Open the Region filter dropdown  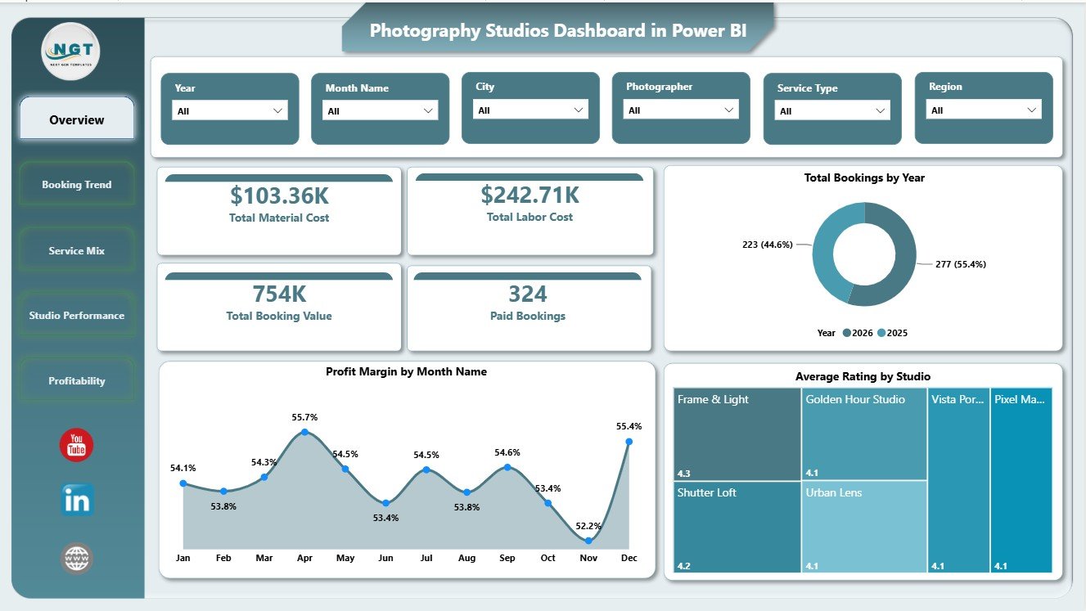984,110
